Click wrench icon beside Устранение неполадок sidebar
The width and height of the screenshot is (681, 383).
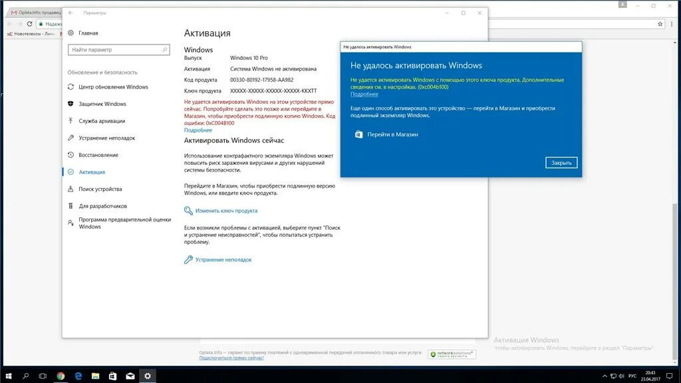[70, 138]
